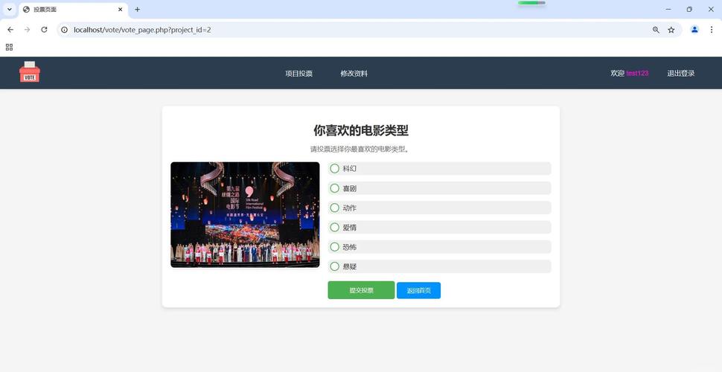
Task: Click the film festival stage image
Action: tap(245, 214)
